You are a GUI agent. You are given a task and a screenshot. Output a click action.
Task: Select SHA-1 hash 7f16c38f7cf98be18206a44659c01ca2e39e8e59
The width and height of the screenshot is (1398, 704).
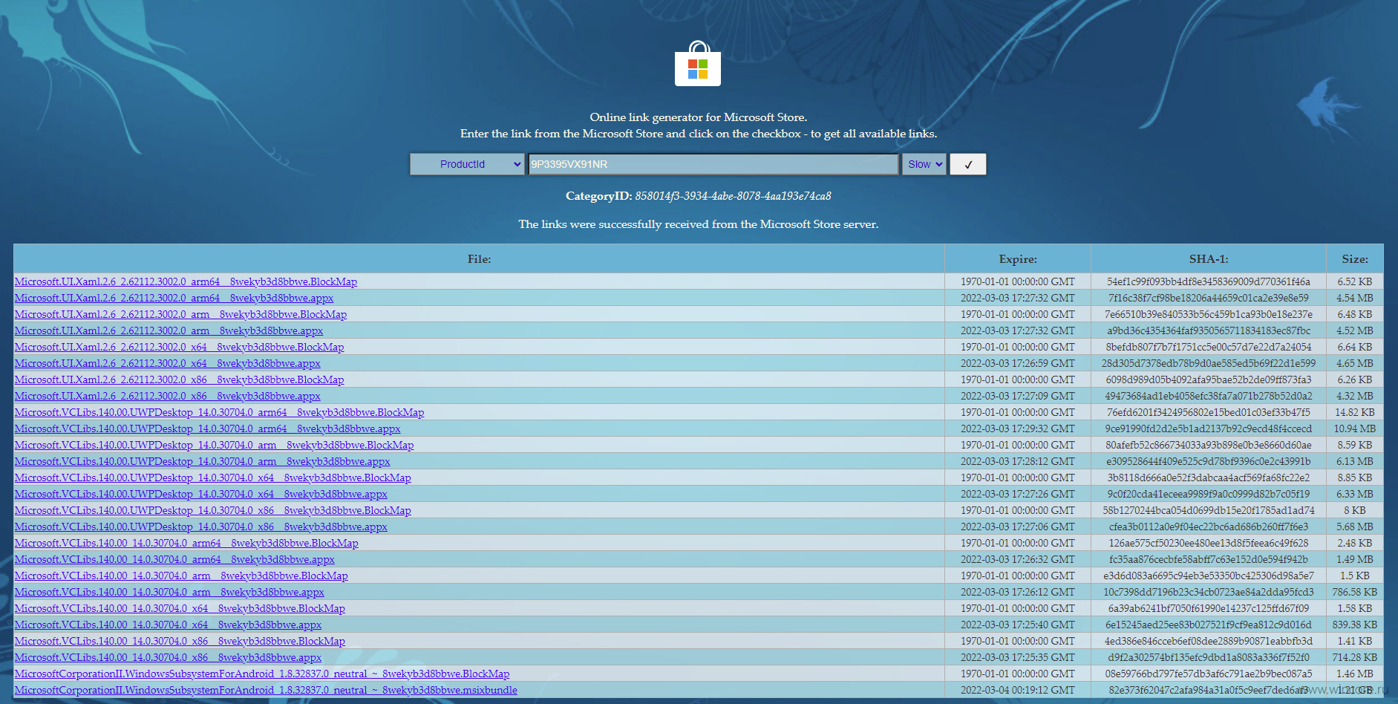(1209, 298)
